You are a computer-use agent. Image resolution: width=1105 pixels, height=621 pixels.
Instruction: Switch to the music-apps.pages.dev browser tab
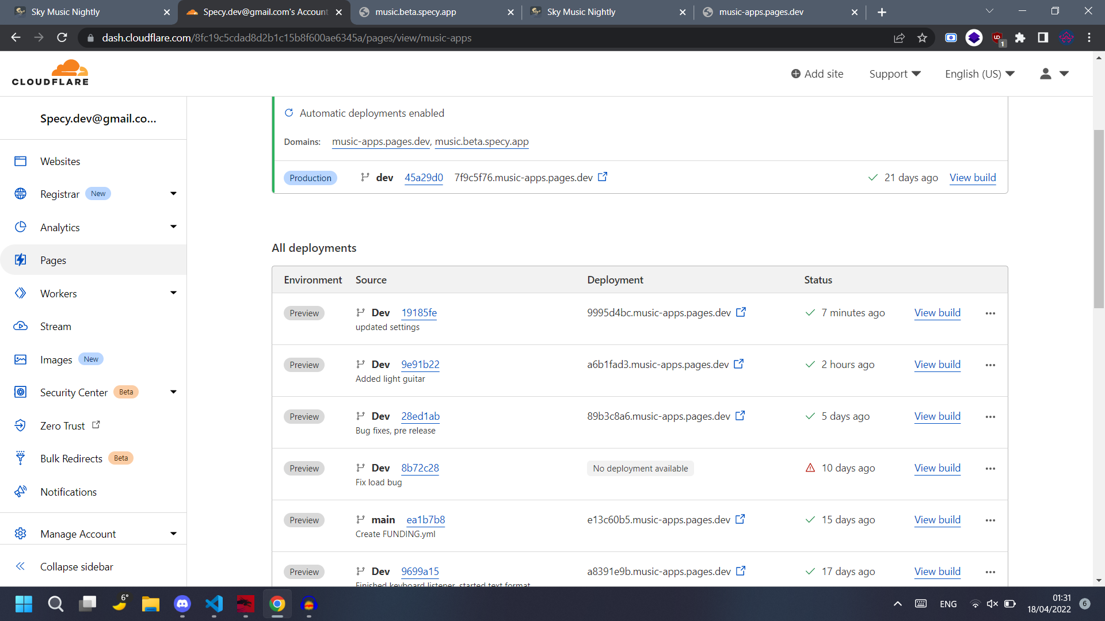pyautogui.click(x=761, y=12)
